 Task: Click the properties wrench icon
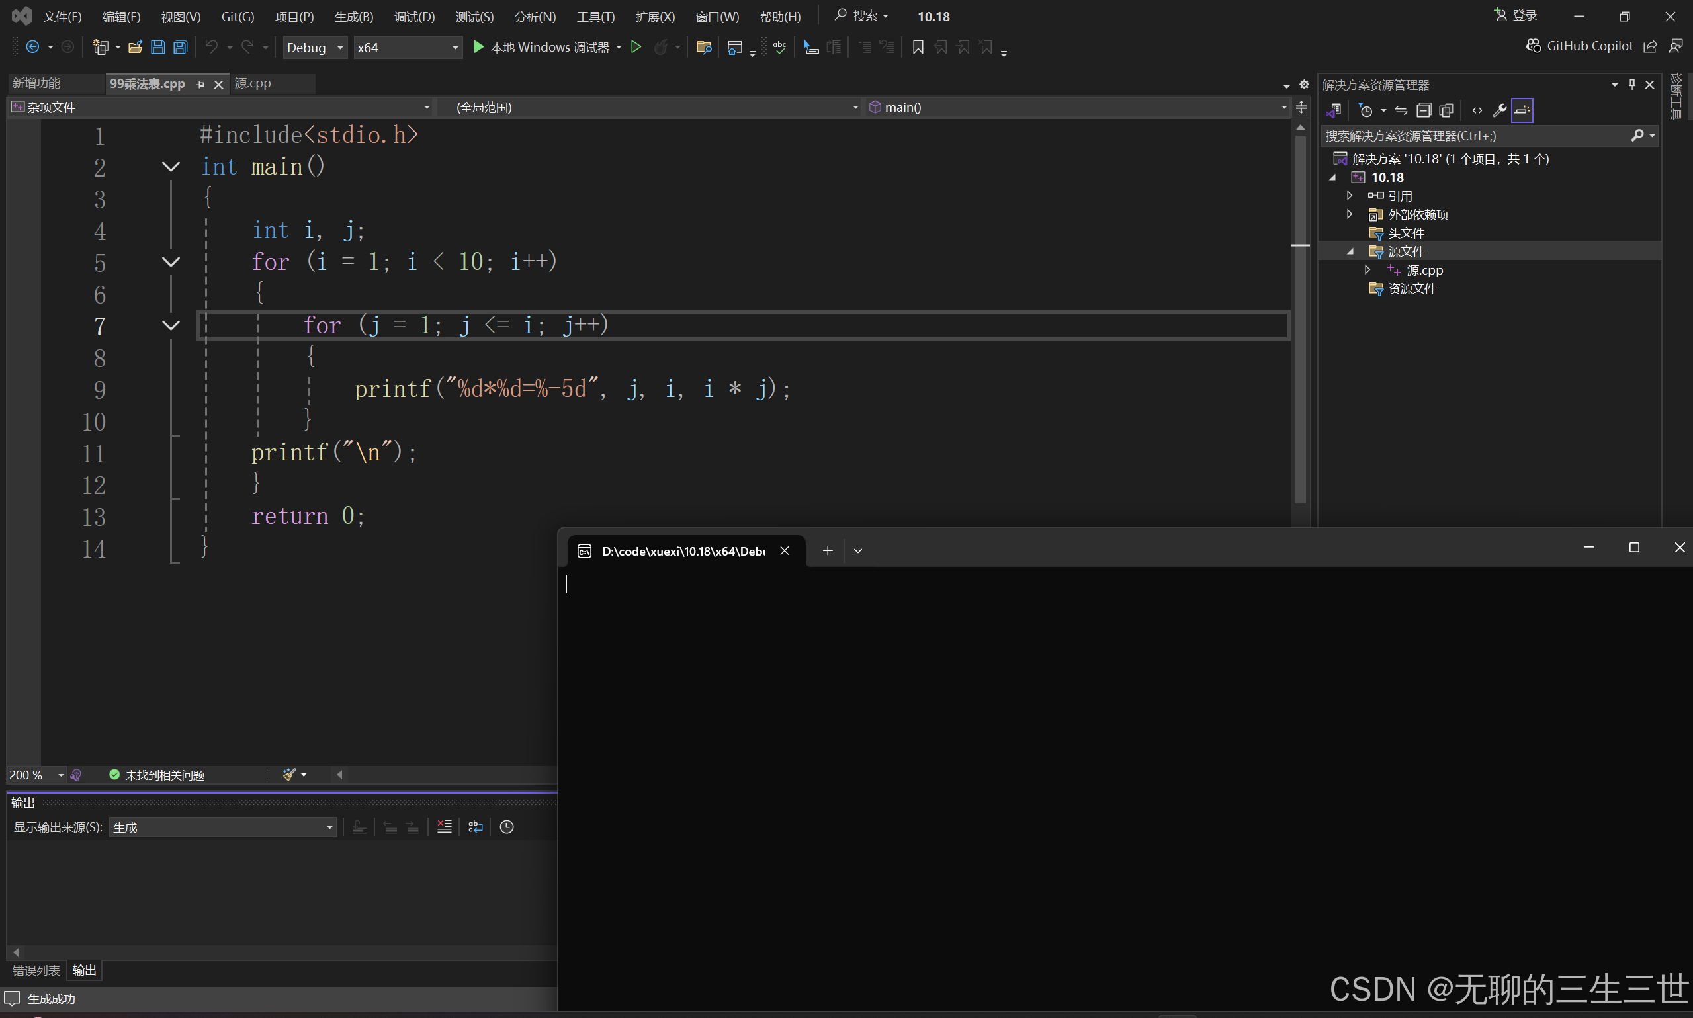point(1499,110)
